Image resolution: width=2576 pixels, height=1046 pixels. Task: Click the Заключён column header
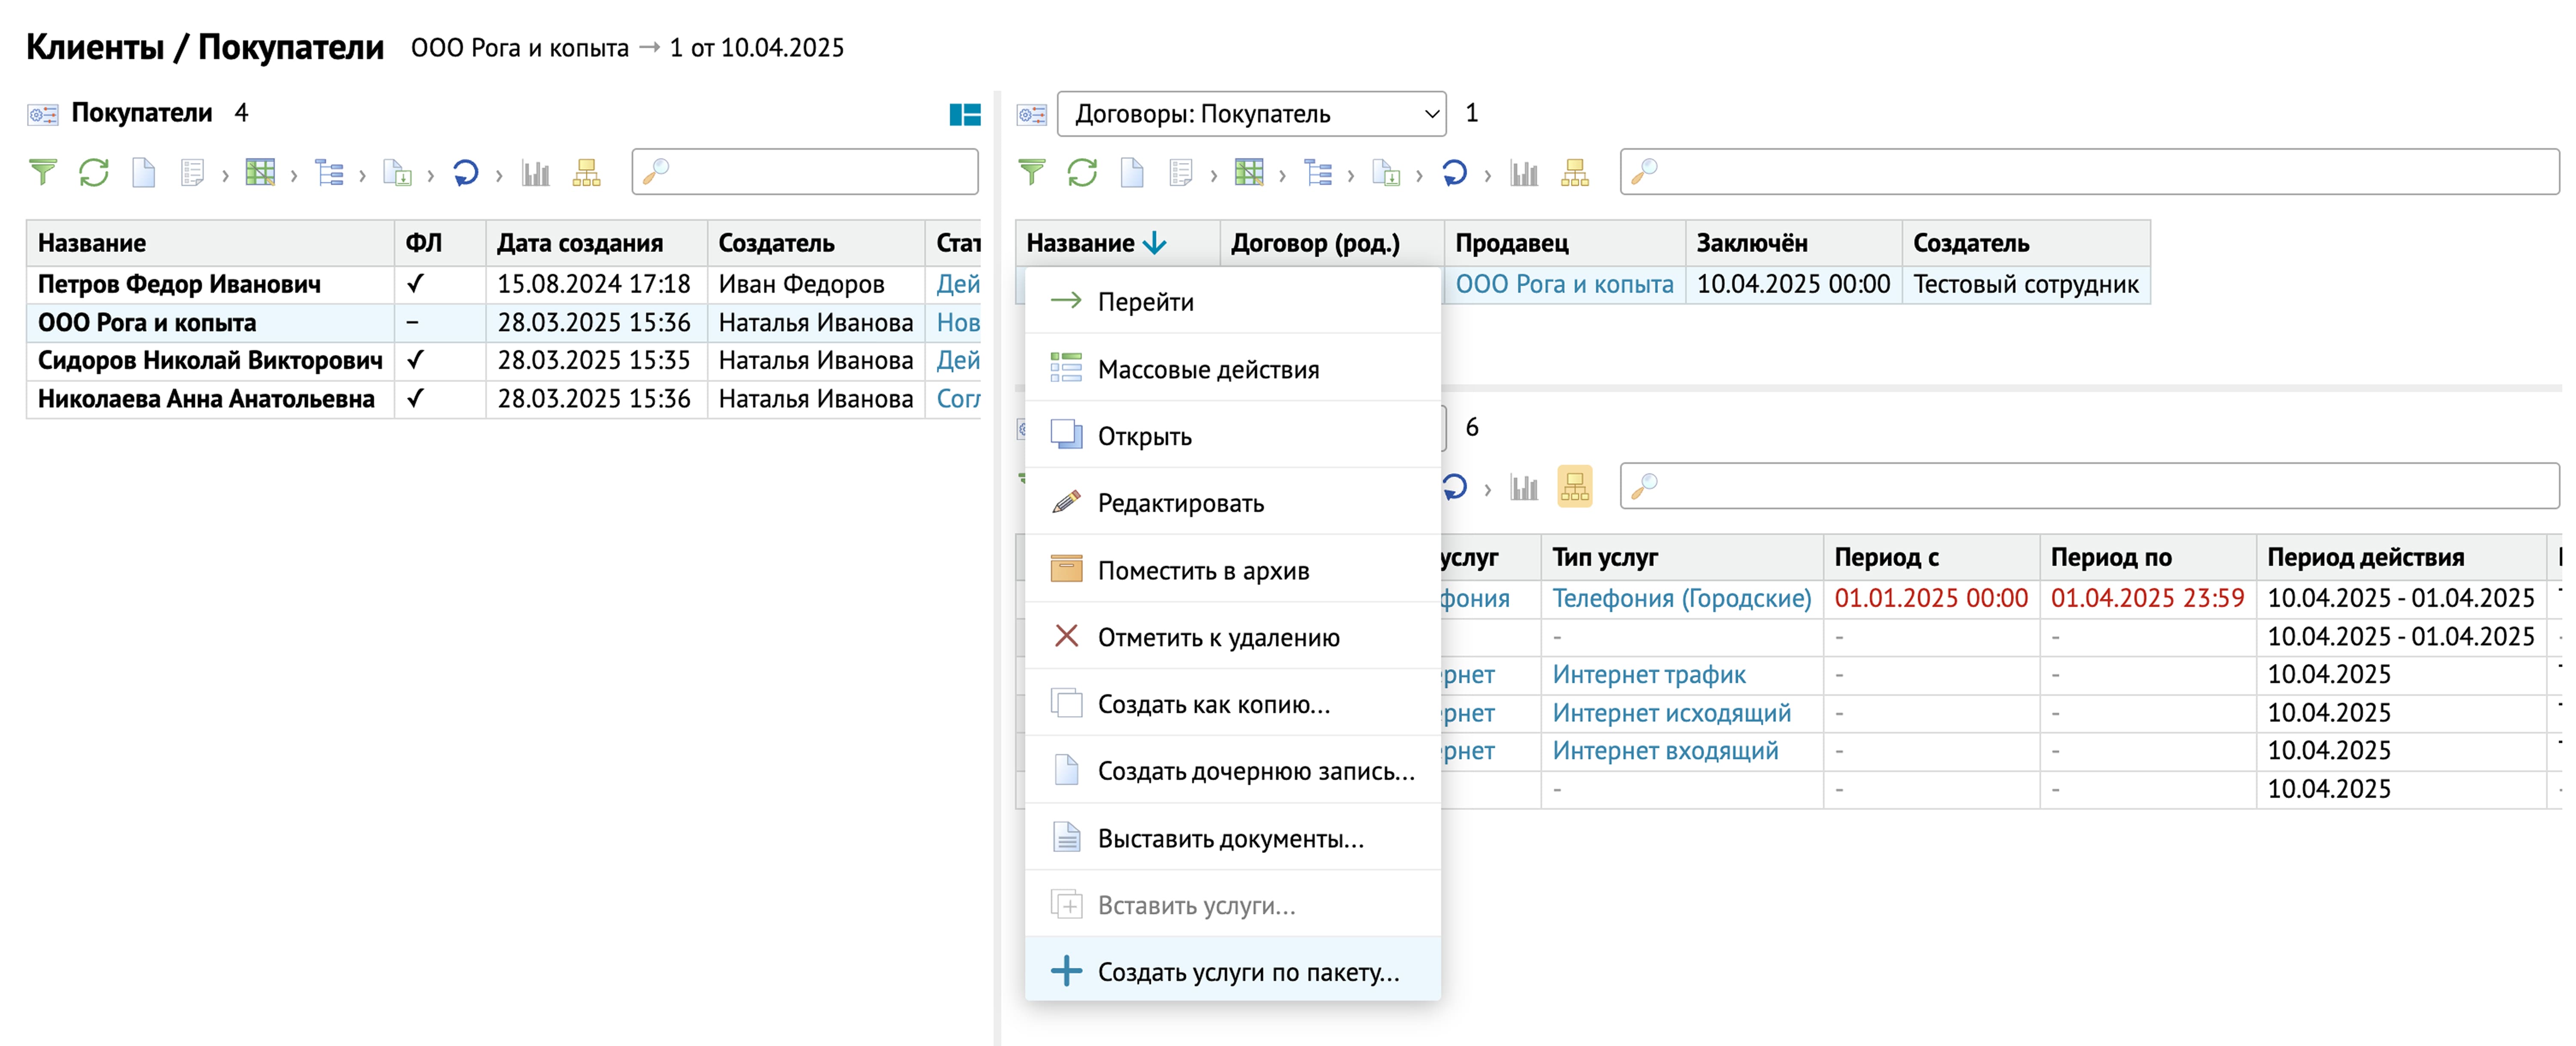(x=1793, y=243)
